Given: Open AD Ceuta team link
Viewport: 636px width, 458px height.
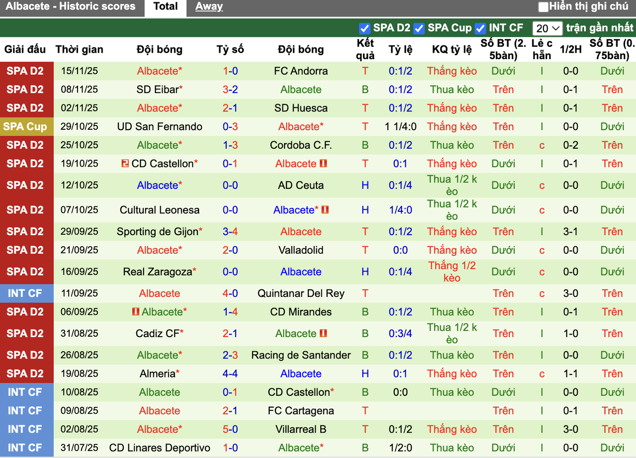Looking at the screenshot, I should coord(301,185).
